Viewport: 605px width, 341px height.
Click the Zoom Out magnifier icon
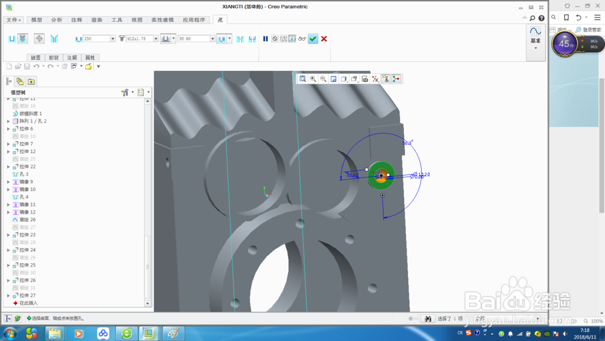(x=323, y=79)
